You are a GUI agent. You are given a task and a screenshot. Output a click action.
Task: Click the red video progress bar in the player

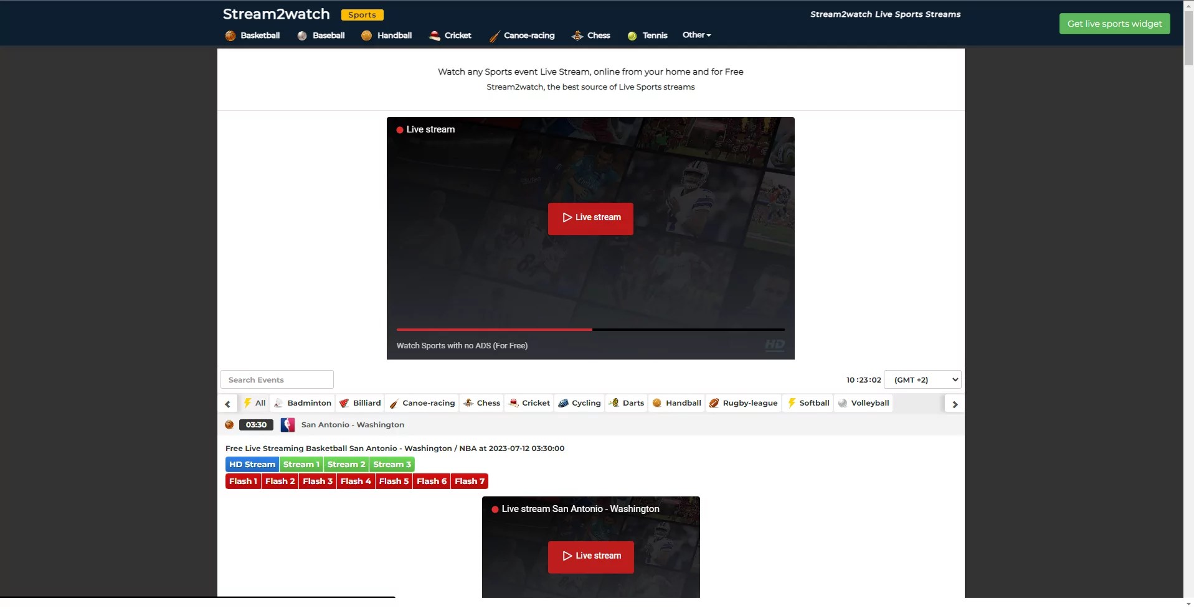pyautogui.click(x=495, y=330)
